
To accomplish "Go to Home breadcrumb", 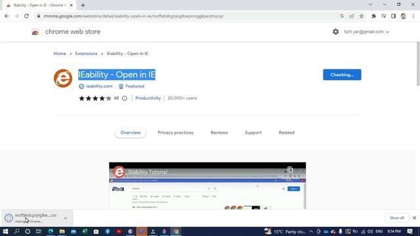I will click(x=60, y=54).
